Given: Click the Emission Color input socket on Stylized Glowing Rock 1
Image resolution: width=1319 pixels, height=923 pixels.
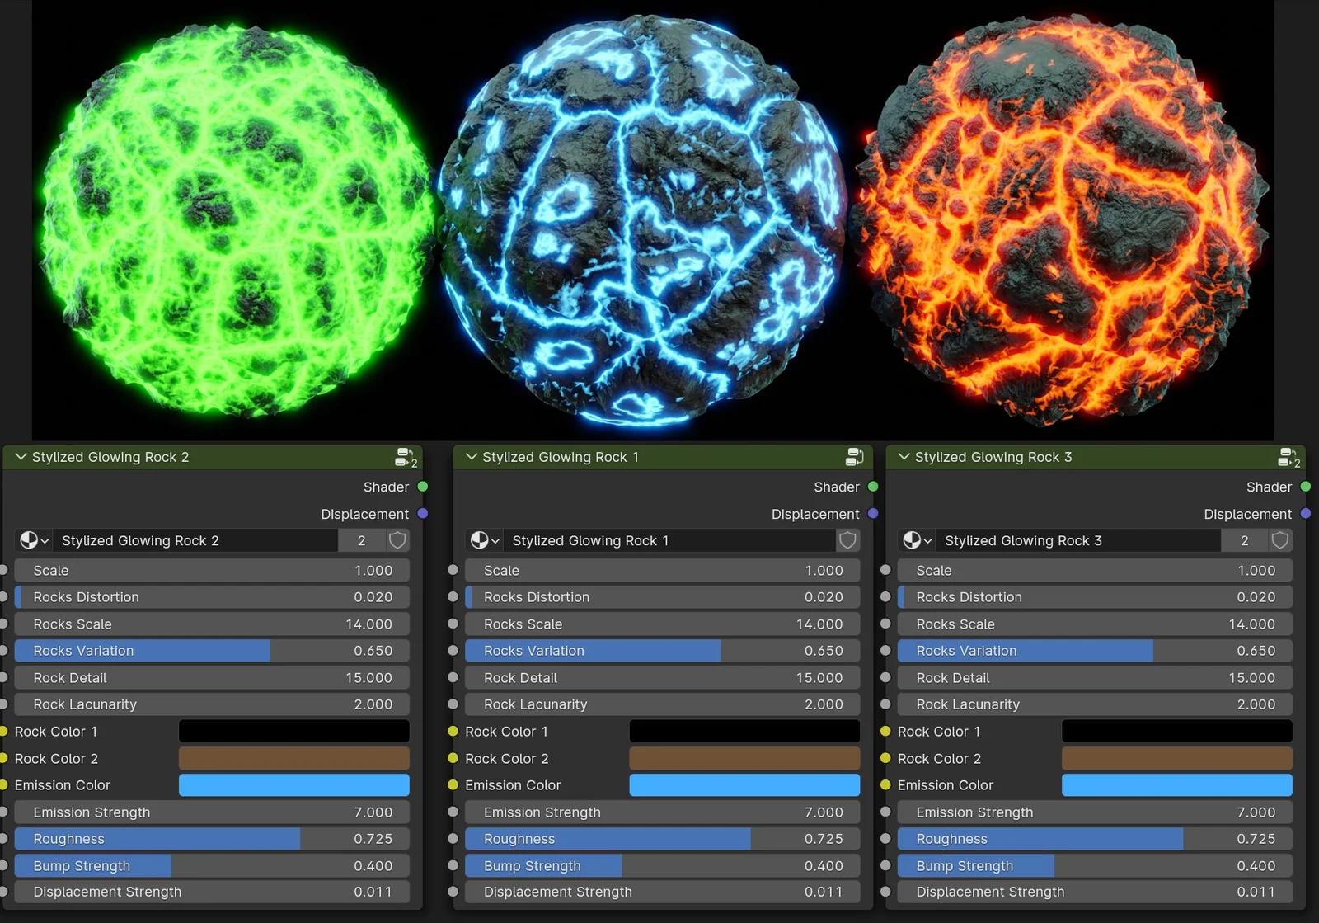Looking at the screenshot, I should pyautogui.click(x=453, y=785).
